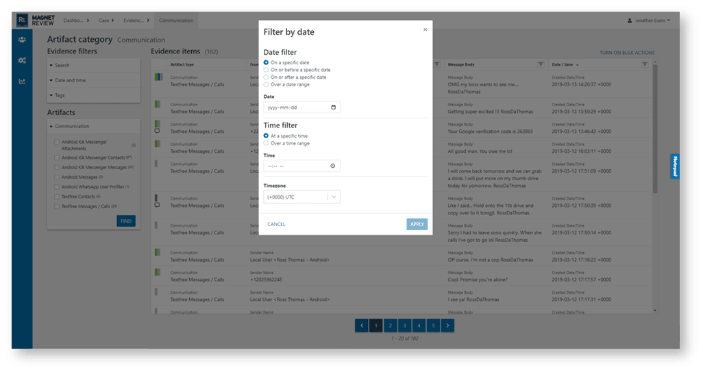Go to results page 5

tap(433, 325)
